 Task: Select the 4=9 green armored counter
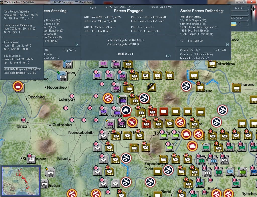(206, 148)
